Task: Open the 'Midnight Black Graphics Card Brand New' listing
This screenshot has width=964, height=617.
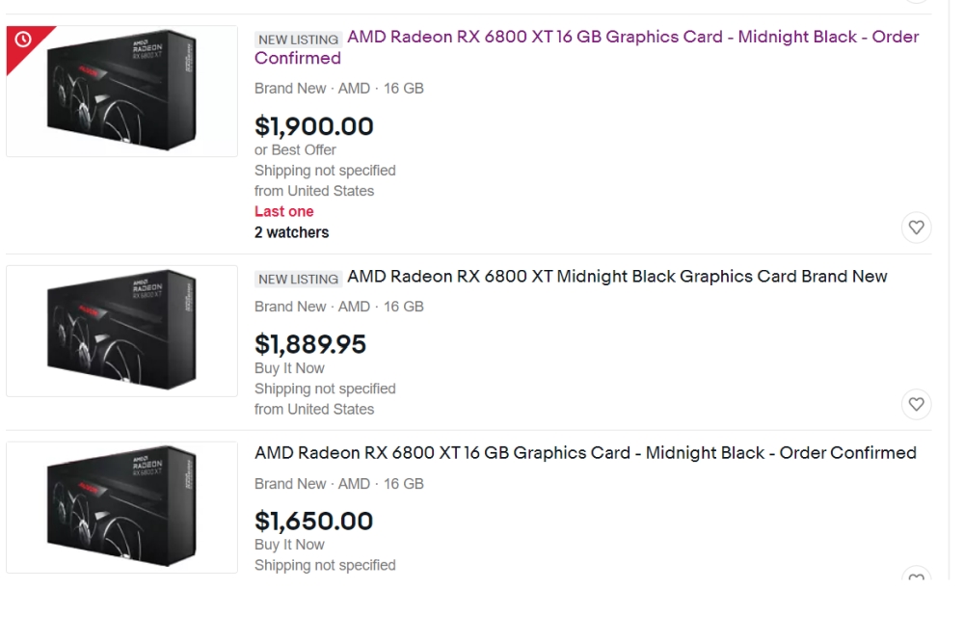Action: click(618, 277)
